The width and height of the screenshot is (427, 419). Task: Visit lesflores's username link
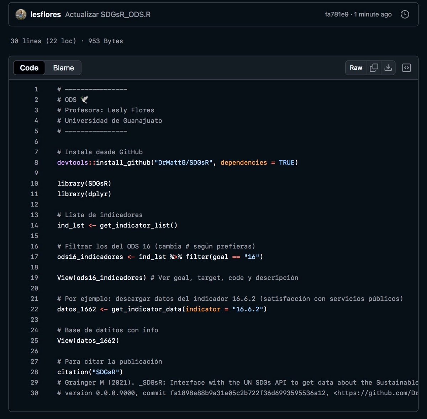45,15
